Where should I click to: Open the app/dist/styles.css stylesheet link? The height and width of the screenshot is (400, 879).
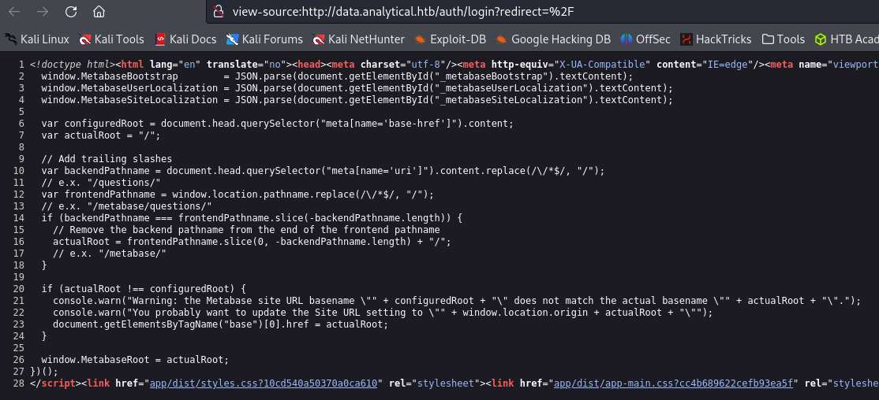[264, 383]
